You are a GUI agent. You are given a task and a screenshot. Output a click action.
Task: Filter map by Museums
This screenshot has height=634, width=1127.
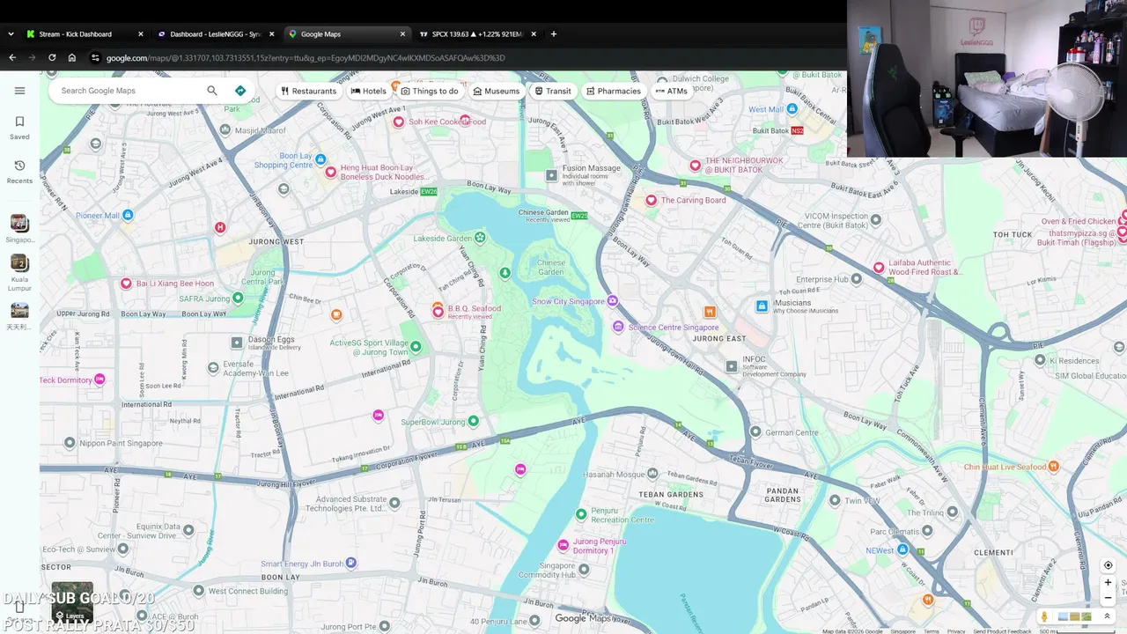tap(497, 91)
